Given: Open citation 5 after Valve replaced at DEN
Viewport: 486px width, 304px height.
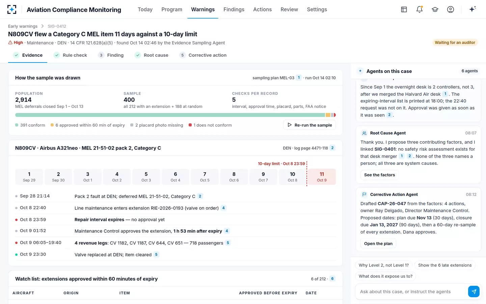Looking at the screenshot, I should 156,255.
